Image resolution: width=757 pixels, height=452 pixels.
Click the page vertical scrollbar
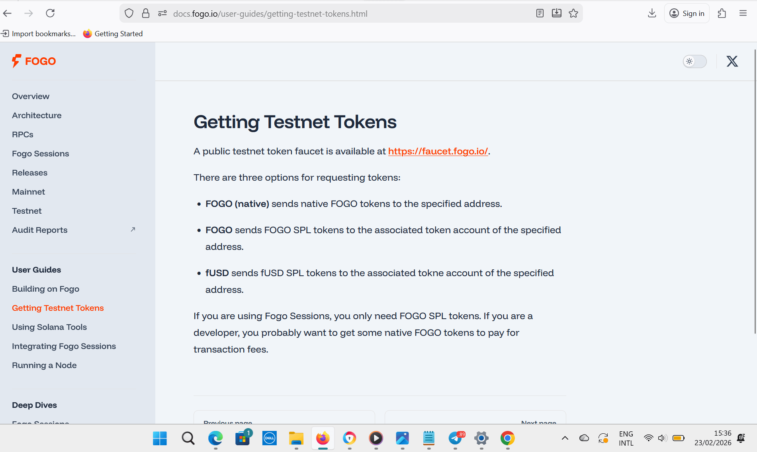pyautogui.click(x=755, y=191)
